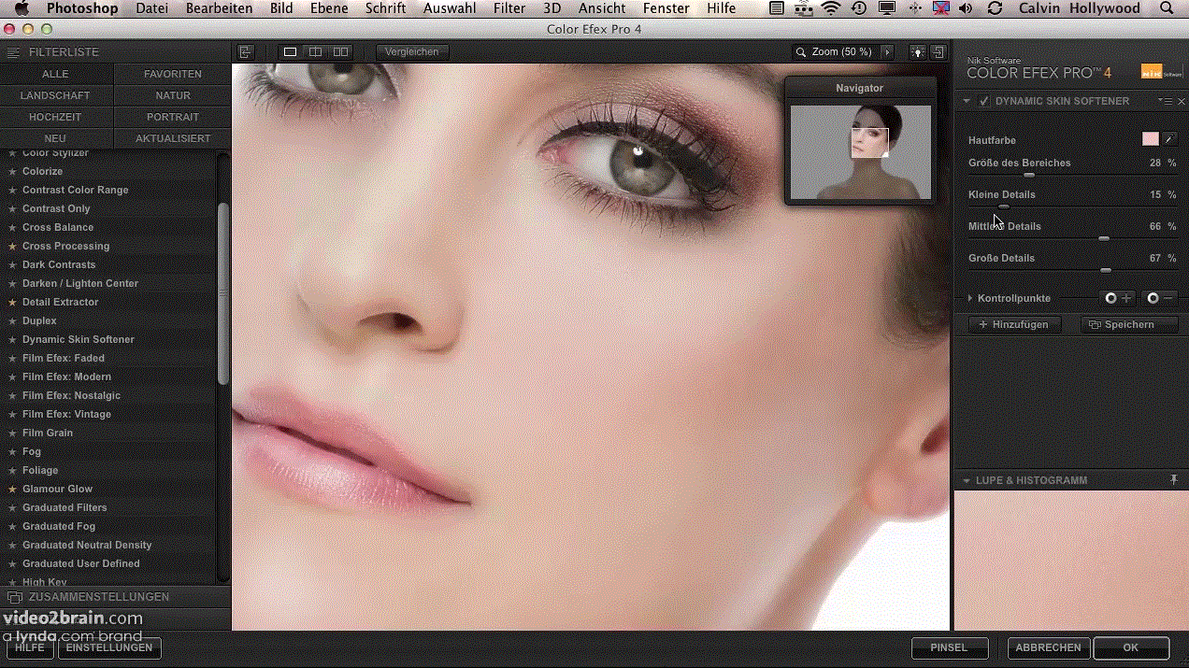This screenshot has height=668, width=1189.
Task: Click the Speichern button
Action: 1129,324
